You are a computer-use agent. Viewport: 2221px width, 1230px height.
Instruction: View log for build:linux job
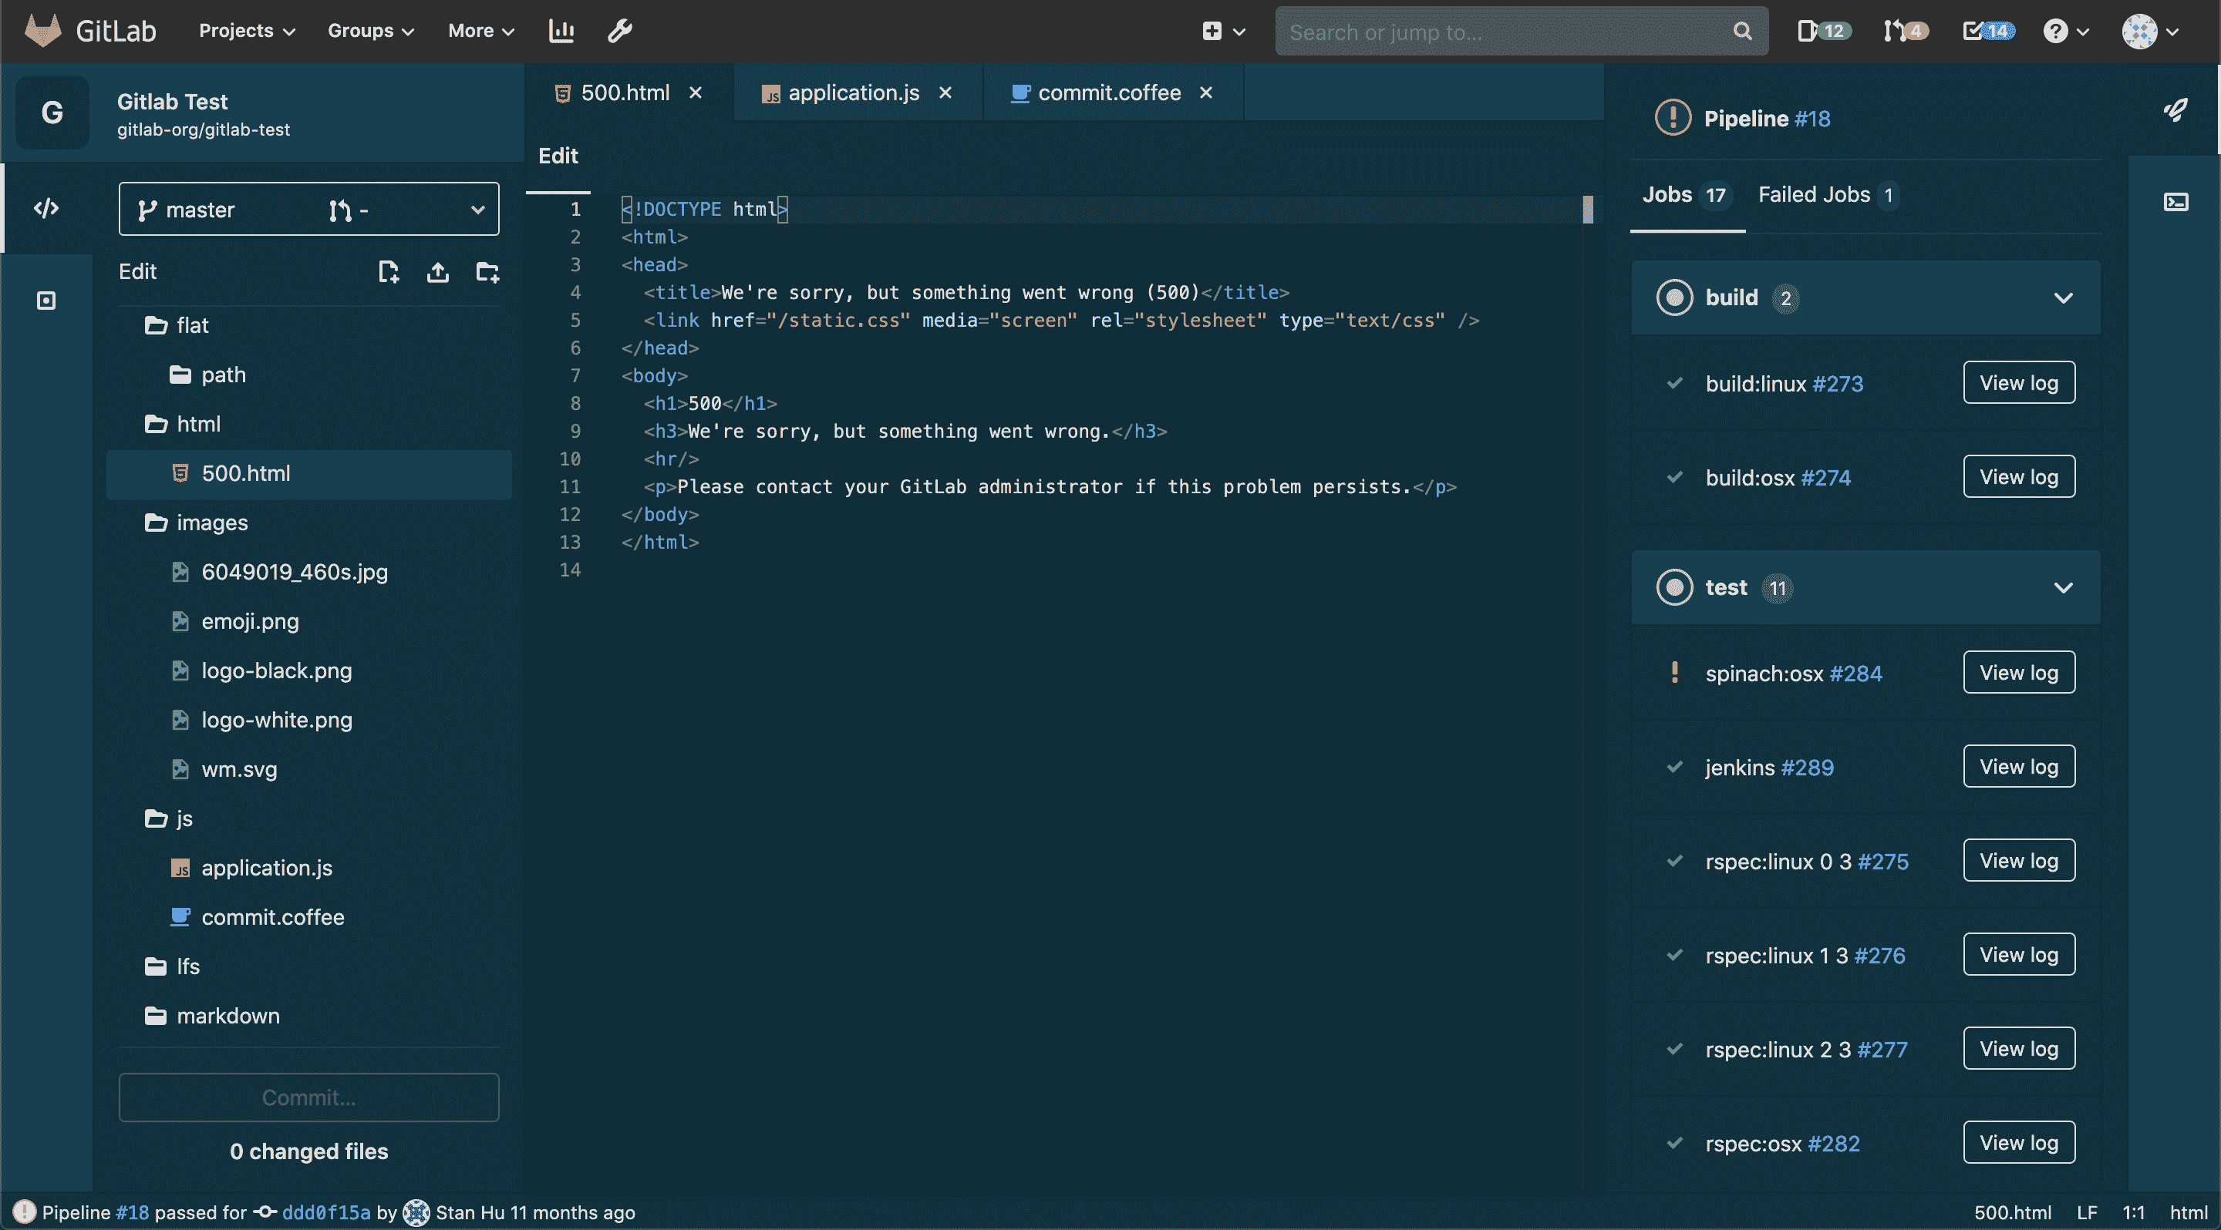pyautogui.click(x=2018, y=382)
